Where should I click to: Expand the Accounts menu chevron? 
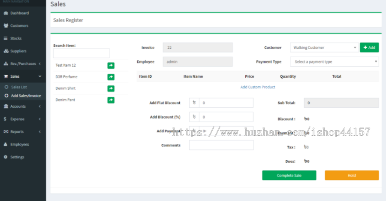click(x=40, y=106)
